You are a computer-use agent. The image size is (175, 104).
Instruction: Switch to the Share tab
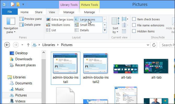[39, 12]
